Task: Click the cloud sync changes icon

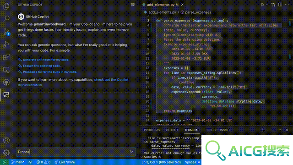Action: pyautogui.click(x=30, y=162)
